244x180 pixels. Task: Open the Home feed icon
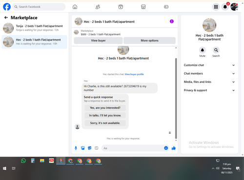(75, 7)
